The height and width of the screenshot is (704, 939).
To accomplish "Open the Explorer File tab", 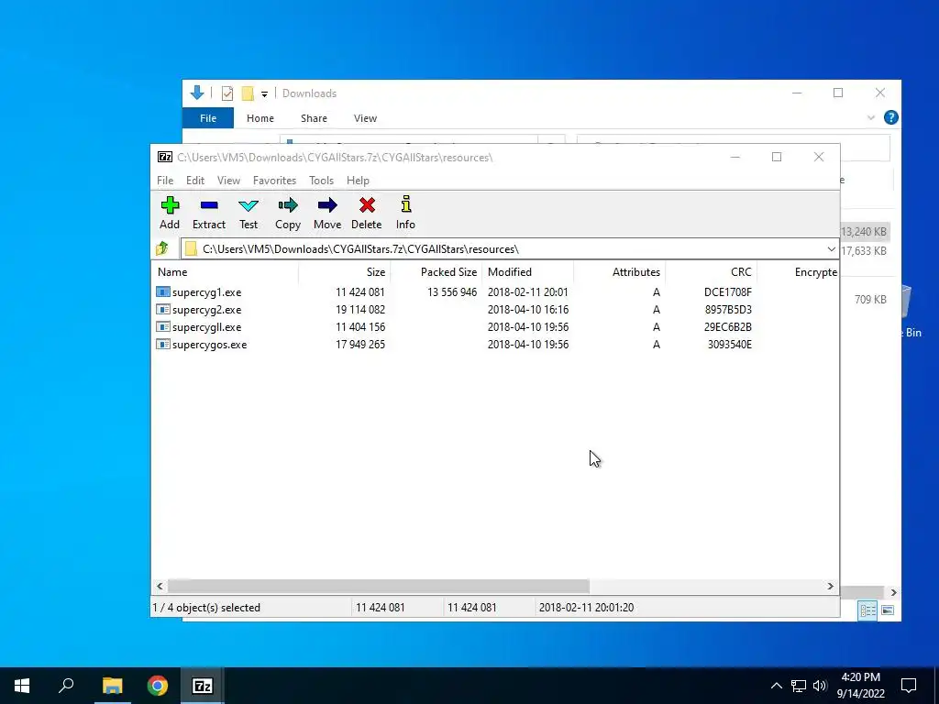I will 208,118.
